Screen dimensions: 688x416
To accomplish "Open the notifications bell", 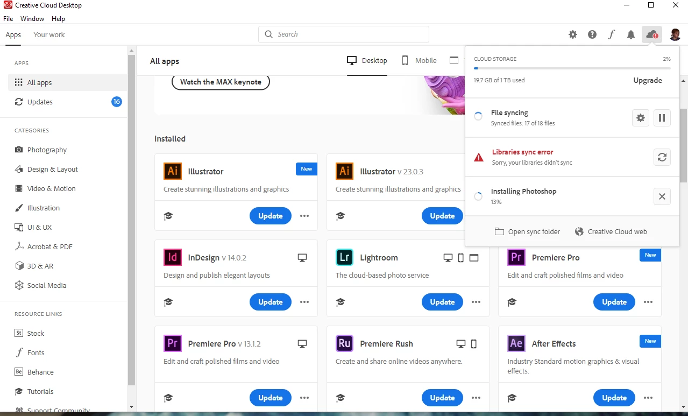I will (x=631, y=34).
